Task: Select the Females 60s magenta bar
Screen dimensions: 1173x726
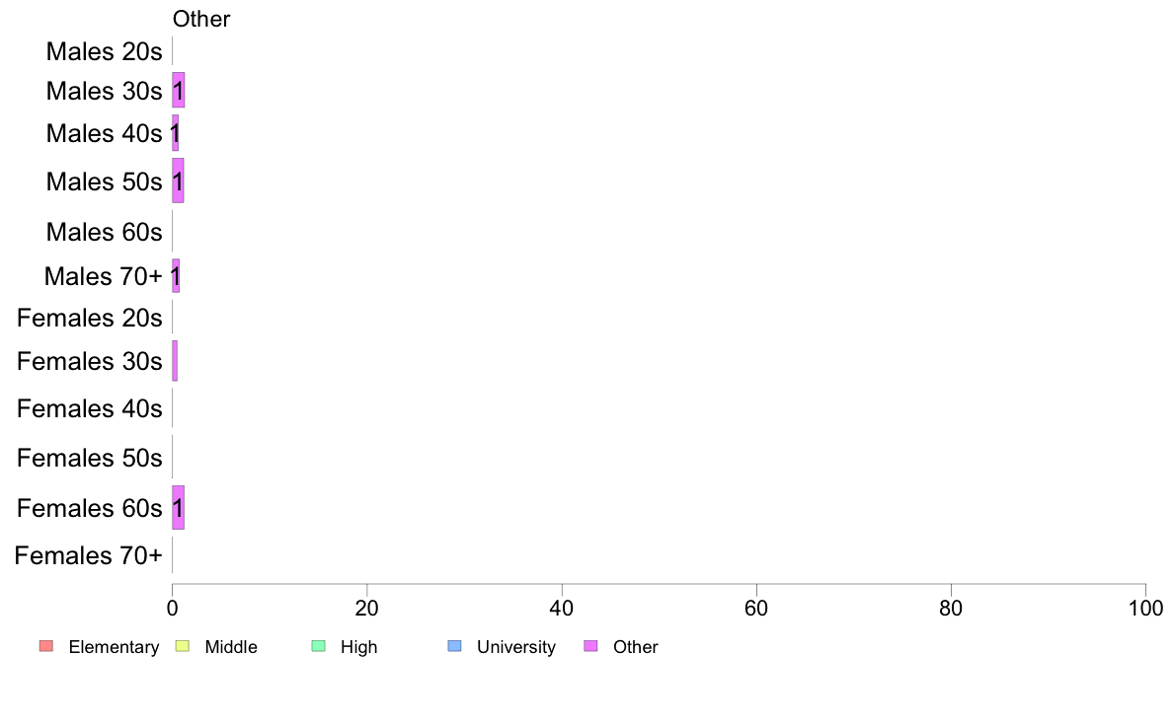Action: coord(179,508)
